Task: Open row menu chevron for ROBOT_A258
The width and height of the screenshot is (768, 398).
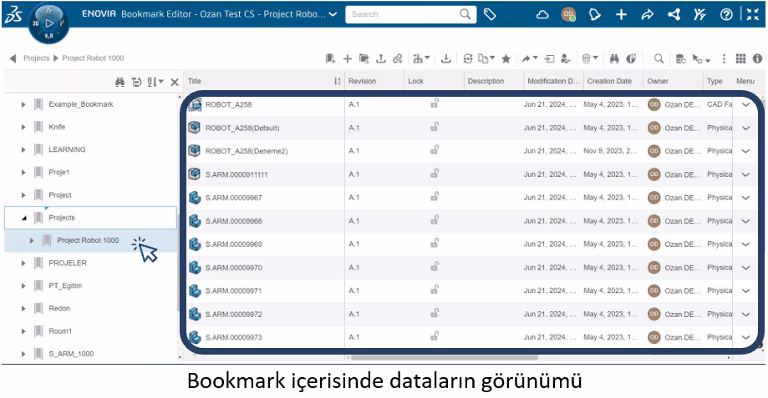Action: 745,104
